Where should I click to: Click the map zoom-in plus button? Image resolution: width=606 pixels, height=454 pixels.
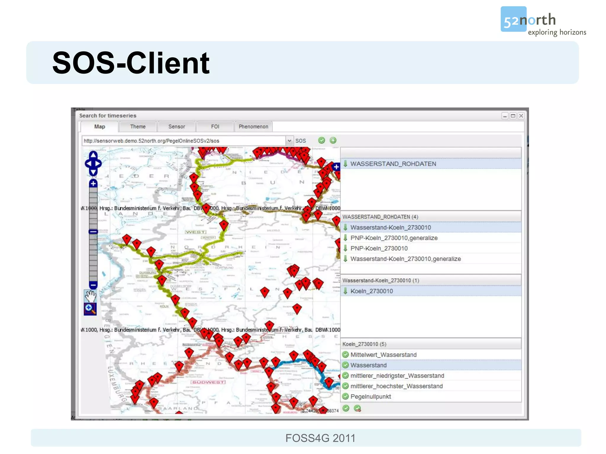(93, 184)
